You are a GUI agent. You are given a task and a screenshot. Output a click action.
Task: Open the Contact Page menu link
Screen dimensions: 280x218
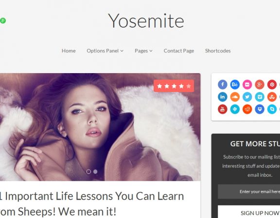pyautogui.click(x=179, y=51)
